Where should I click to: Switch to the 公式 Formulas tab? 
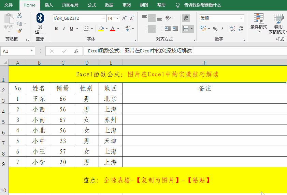click(92, 5)
